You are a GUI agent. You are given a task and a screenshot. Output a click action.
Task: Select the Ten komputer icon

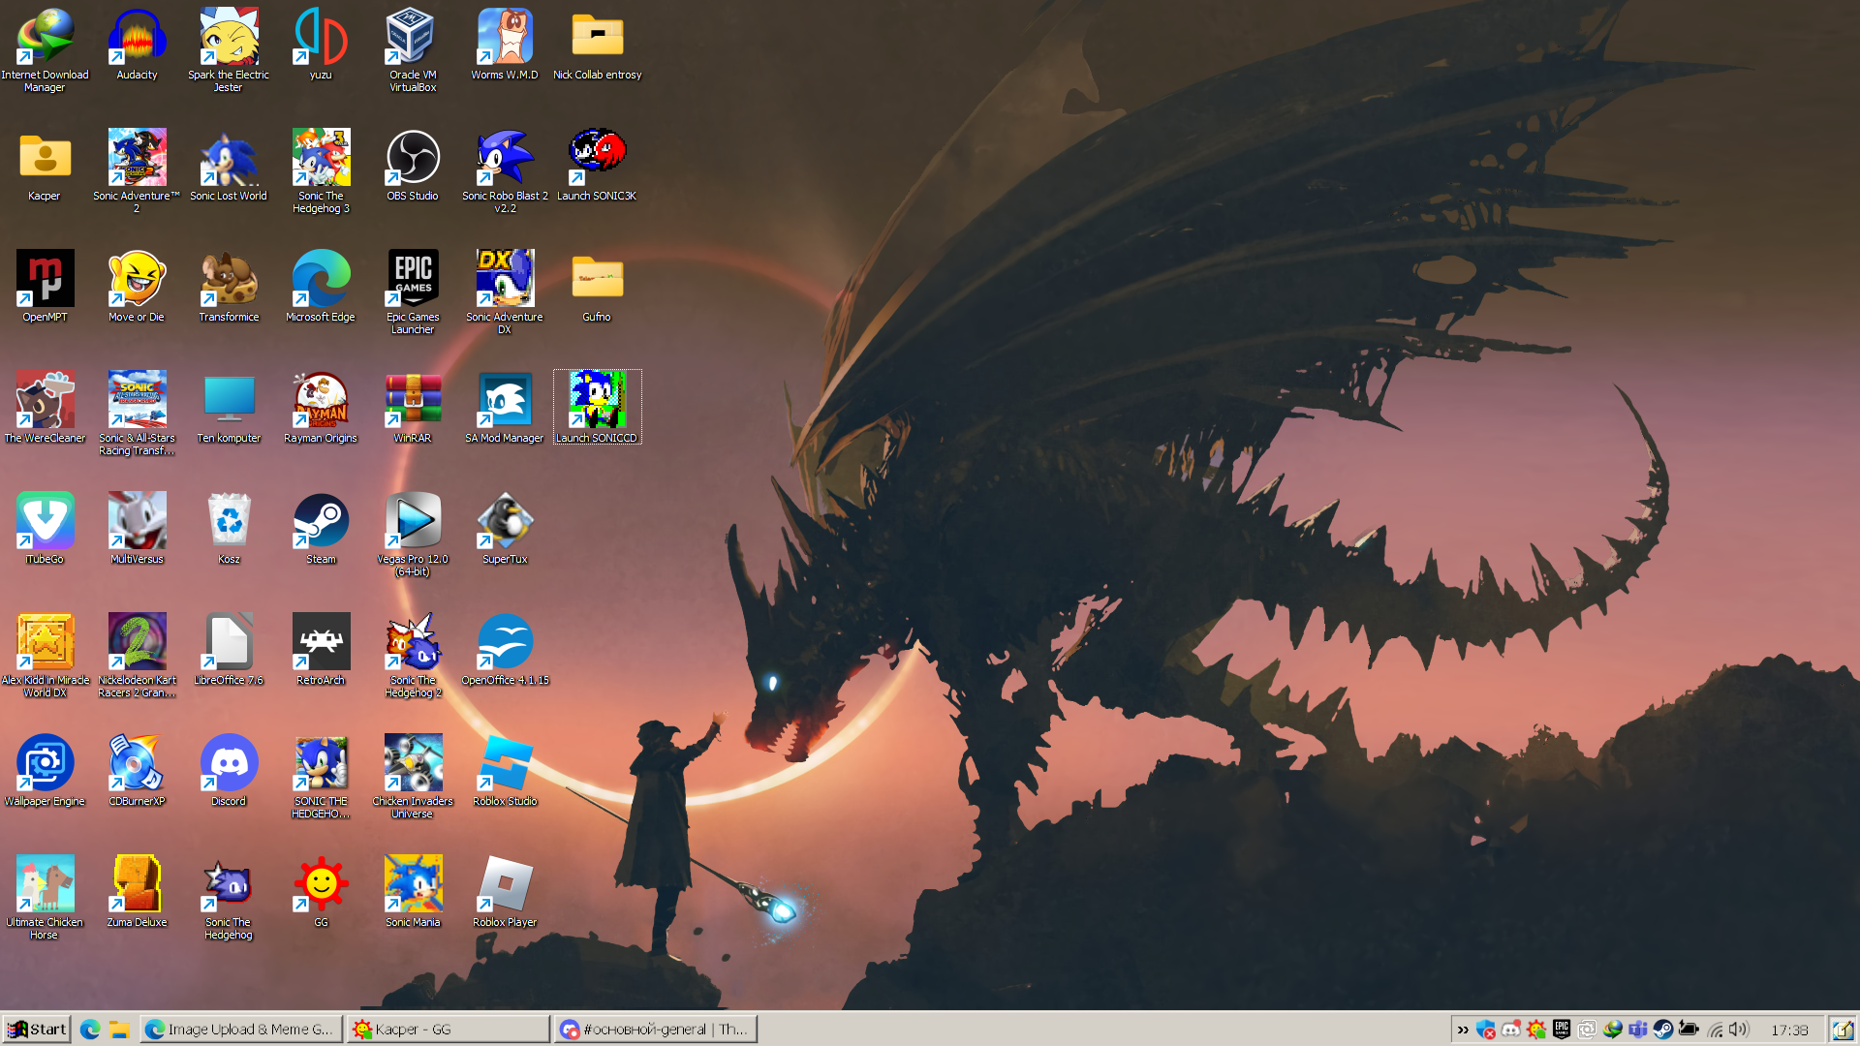coord(229,408)
